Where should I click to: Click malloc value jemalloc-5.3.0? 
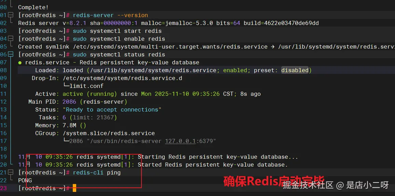click(x=189, y=23)
